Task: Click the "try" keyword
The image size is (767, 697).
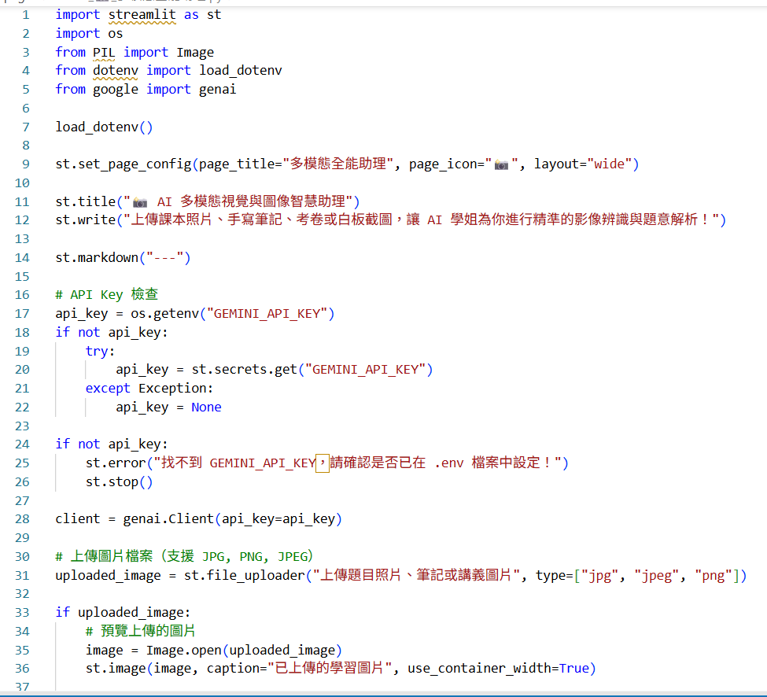Action: pos(97,351)
